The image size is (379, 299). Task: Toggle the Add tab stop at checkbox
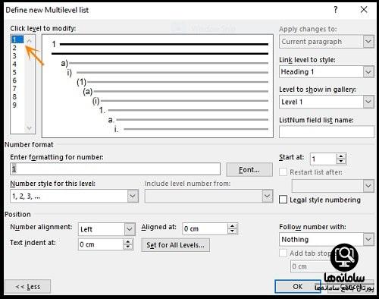pos(283,253)
